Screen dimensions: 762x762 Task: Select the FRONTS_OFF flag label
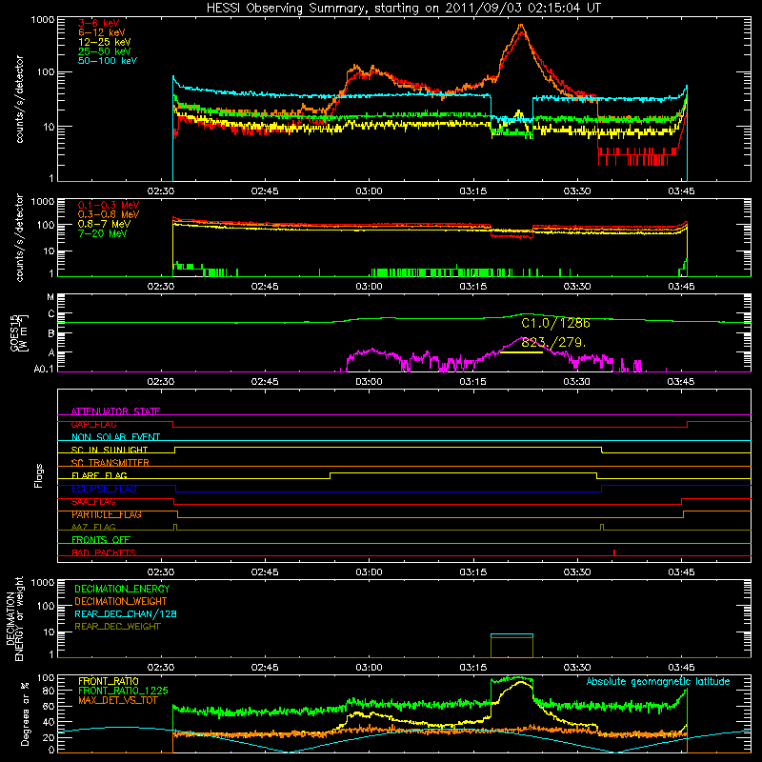[x=101, y=540]
